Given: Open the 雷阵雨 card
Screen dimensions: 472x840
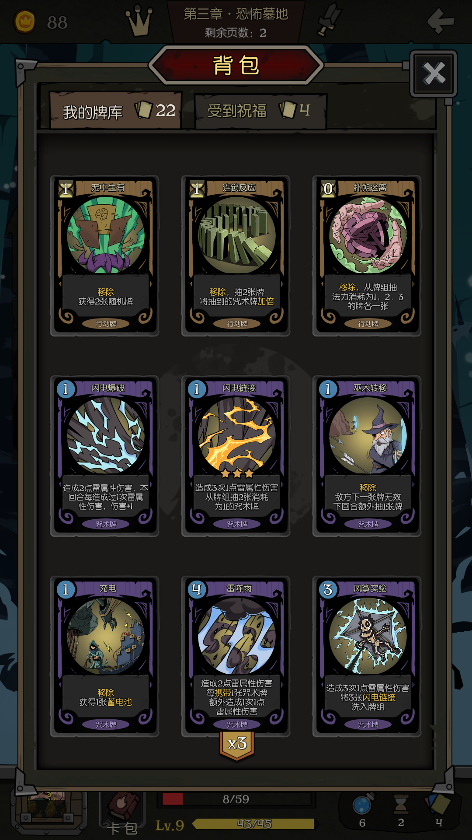Looking at the screenshot, I should click(x=236, y=656).
